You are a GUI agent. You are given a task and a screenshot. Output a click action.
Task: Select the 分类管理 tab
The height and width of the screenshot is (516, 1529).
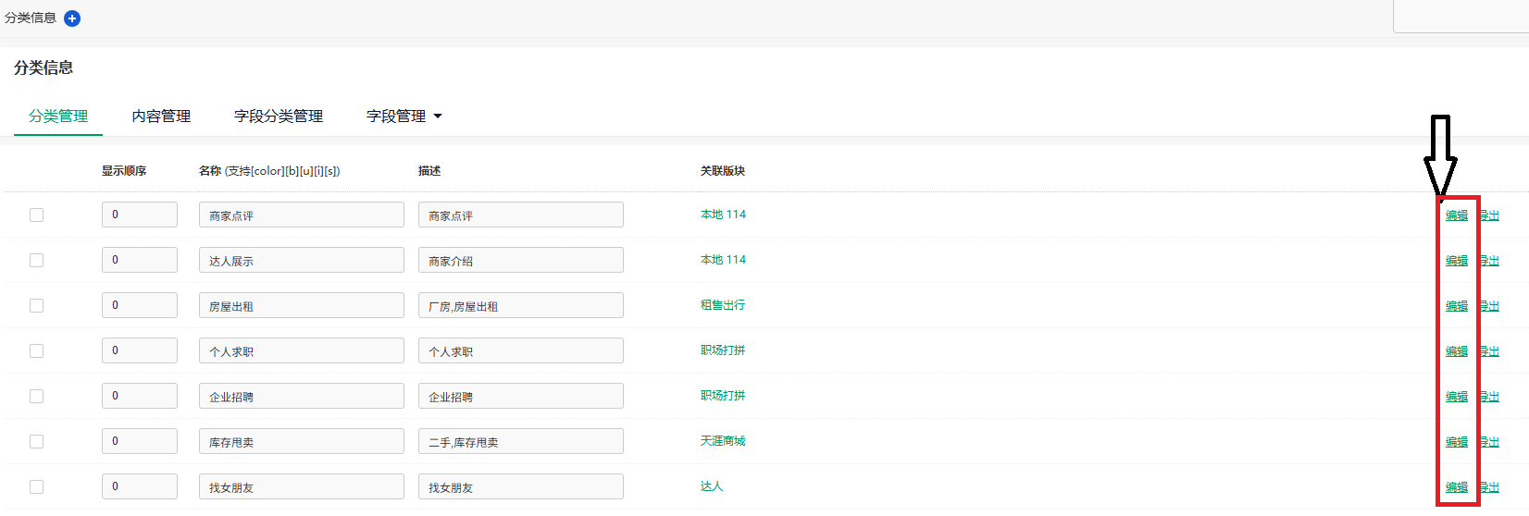[58, 117]
